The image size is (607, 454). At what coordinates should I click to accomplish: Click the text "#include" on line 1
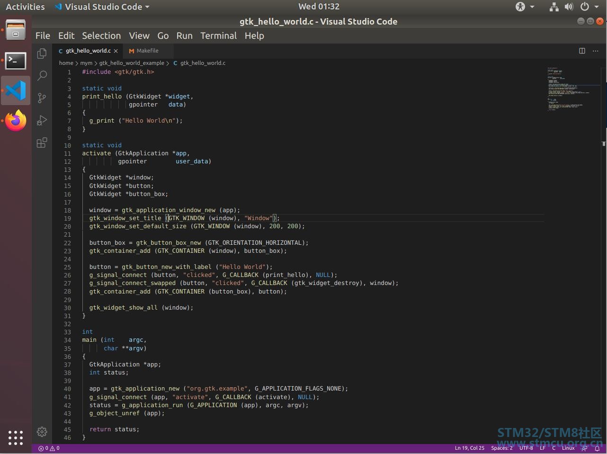tap(97, 72)
